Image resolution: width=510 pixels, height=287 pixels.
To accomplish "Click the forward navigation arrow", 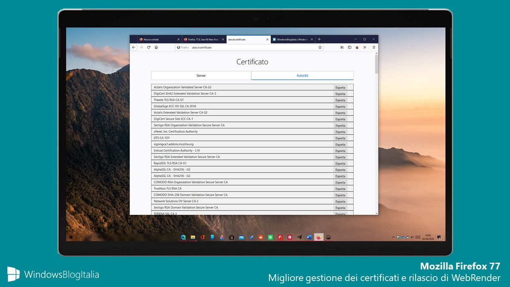I will 141,47.
